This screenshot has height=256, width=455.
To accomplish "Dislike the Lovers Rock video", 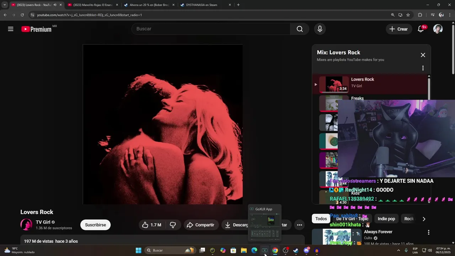I will 173,225.
